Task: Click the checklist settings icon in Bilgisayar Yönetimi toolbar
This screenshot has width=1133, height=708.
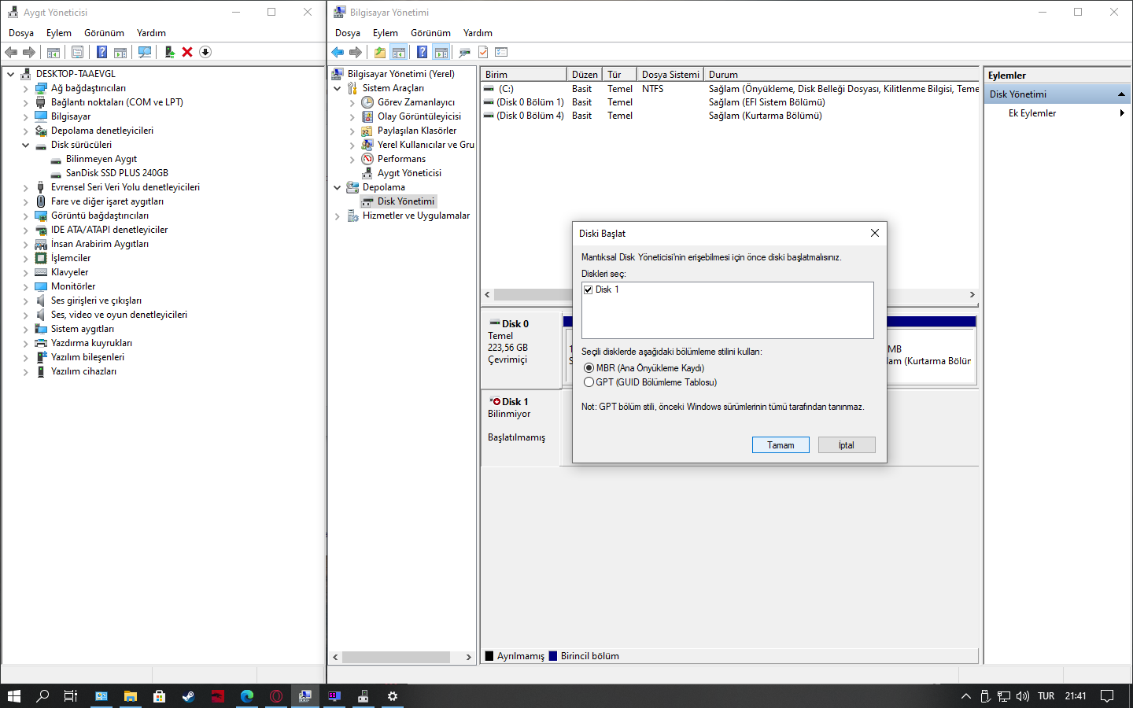Action: (x=501, y=52)
